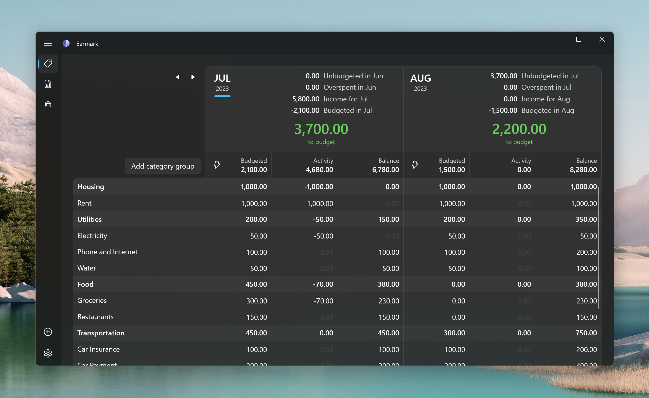Select the AUG 2023 month header
649x398 pixels.
pos(420,82)
